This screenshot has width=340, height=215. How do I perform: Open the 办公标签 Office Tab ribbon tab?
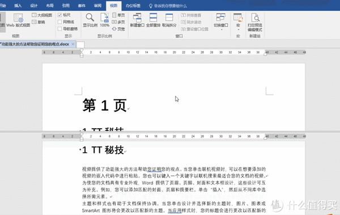click(133, 6)
